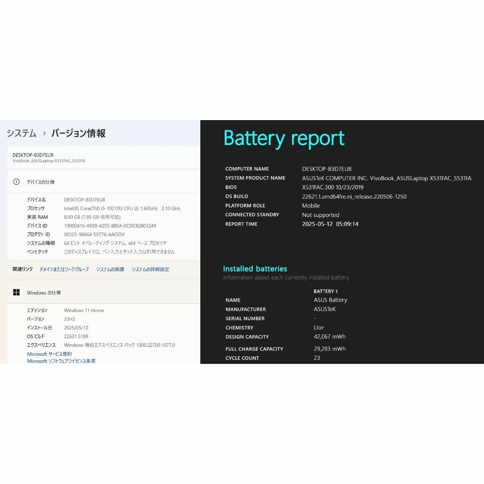Select the Not supported value
The image size is (484, 484).
pos(321,215)
